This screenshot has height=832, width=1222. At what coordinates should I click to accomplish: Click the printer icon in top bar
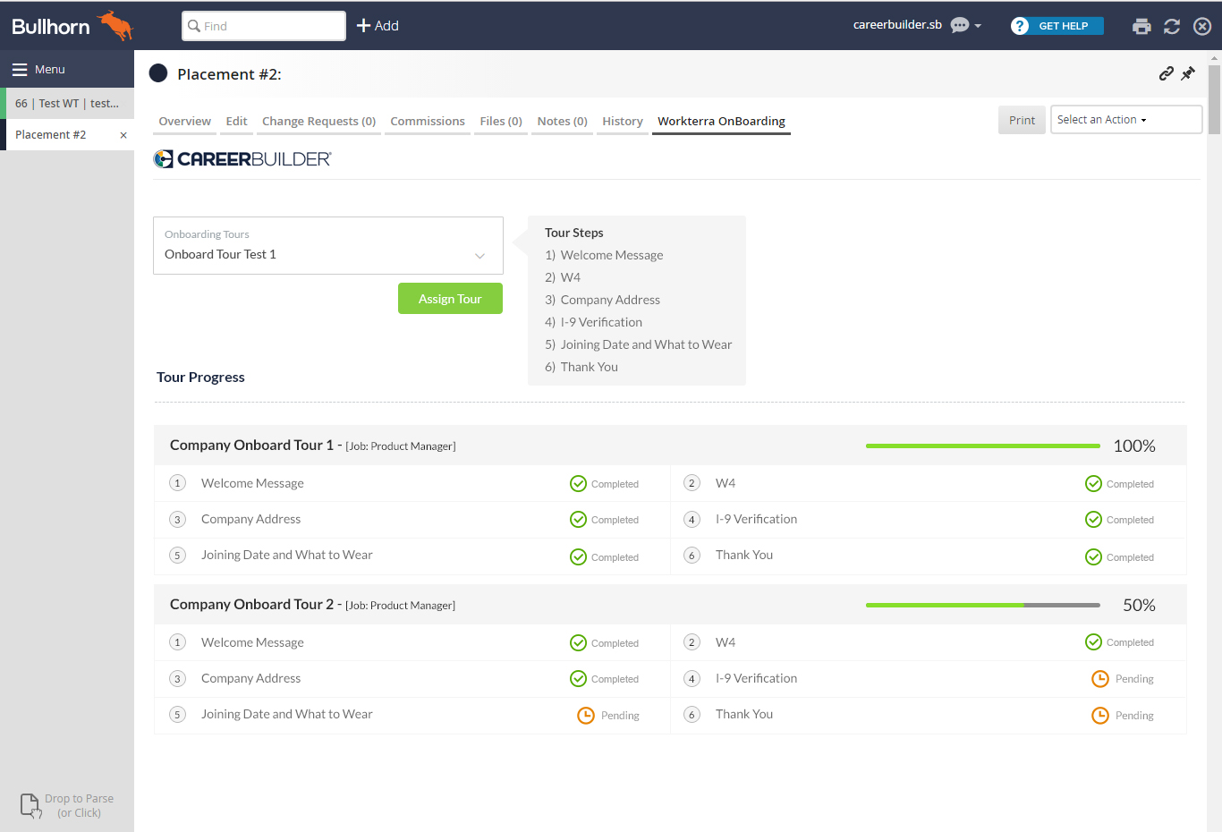tap(1141, 26)
